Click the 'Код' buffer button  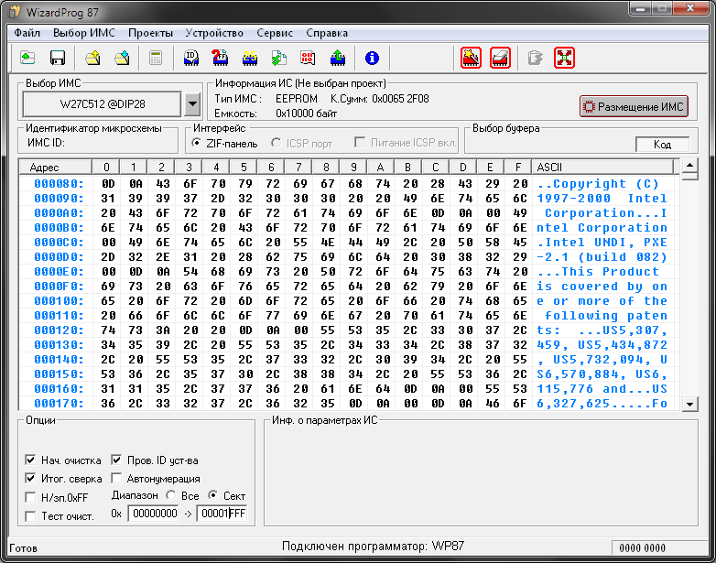[x=662, y=145]
